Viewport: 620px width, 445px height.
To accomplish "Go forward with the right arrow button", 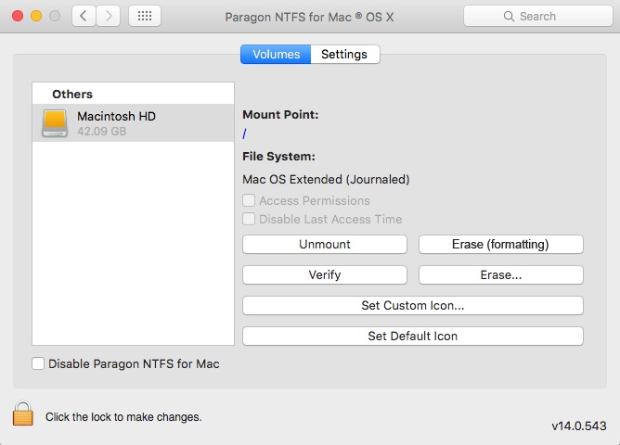I will click(109, 17).
